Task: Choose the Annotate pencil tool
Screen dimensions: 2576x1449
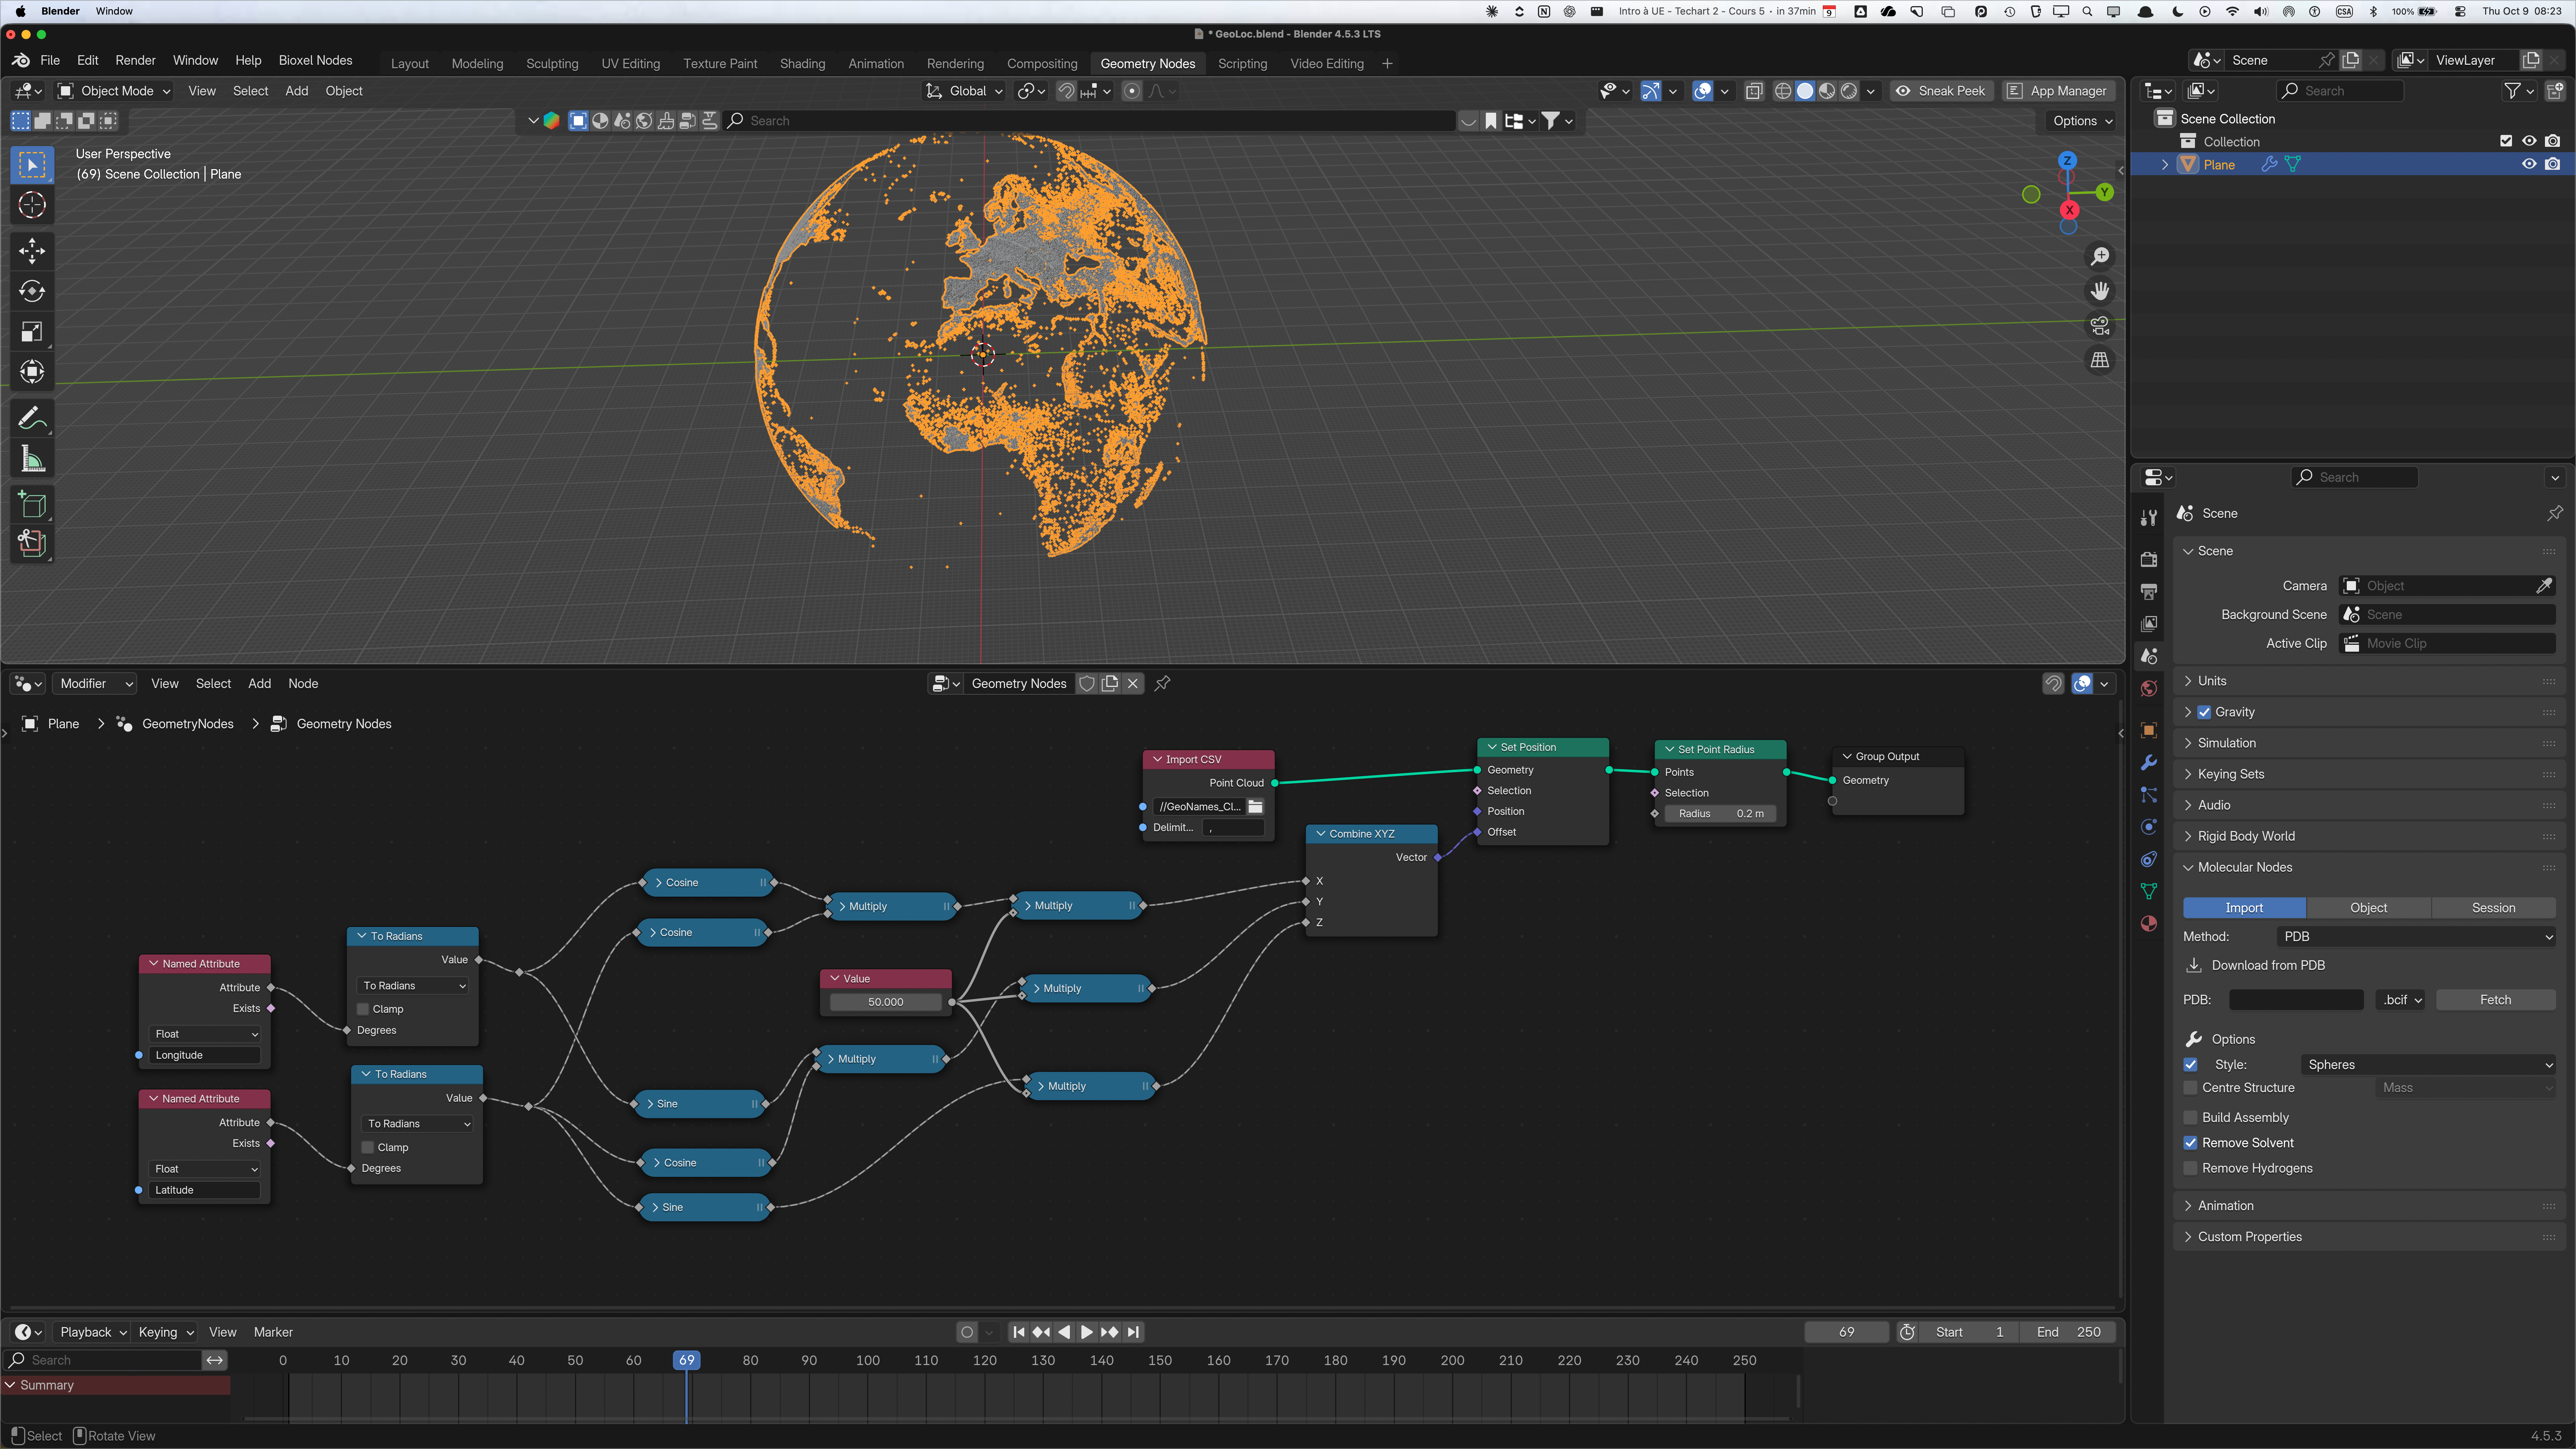Action: (32, 417)
